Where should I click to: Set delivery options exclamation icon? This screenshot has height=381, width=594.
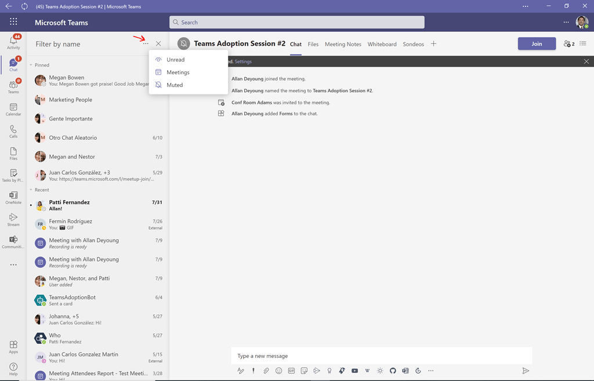tap(253, 371)
